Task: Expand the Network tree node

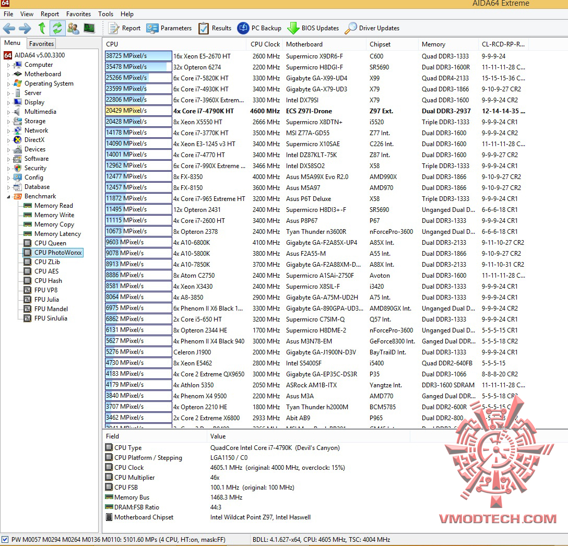Action: 8,131
